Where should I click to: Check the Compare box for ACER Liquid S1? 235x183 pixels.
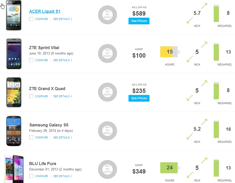pos(31,19)
